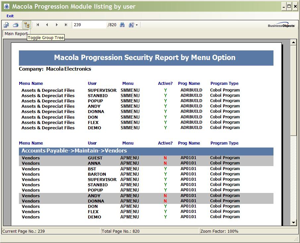Click 'Company: Macola Electronics' text

click(55, 69)
